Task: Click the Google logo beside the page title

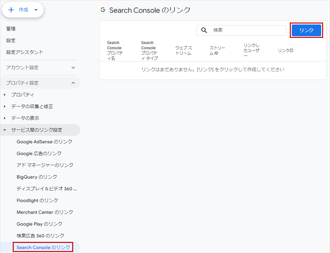Action: pos(103,10)
